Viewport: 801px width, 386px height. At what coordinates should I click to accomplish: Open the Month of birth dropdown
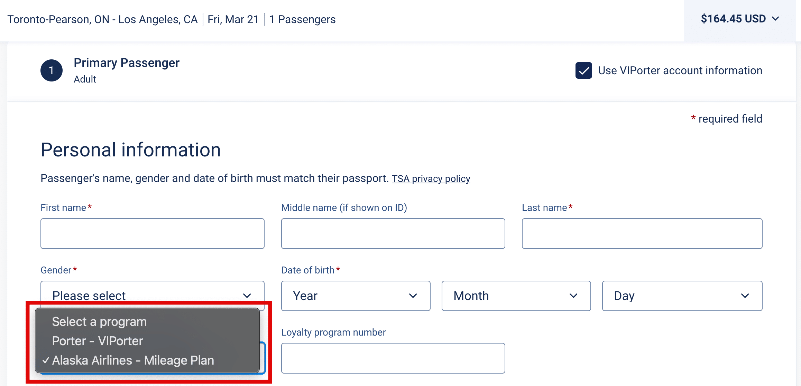click(x=516, y=296)
